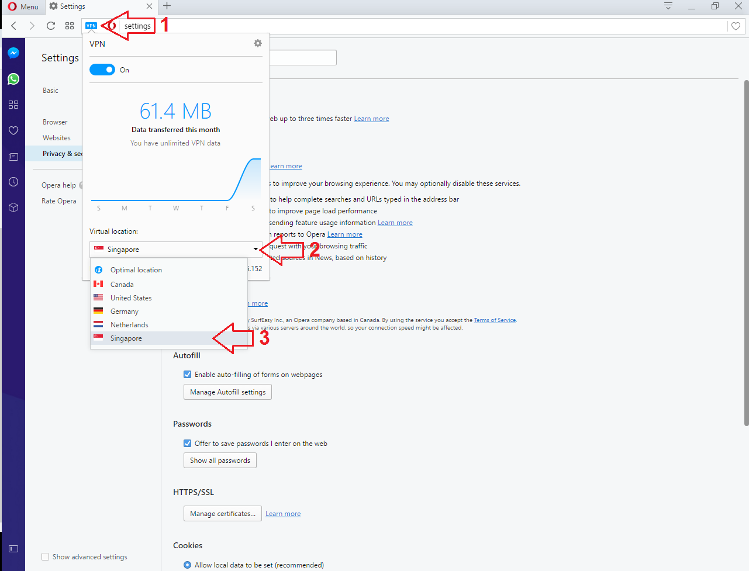
Task: Open Learn more link after reports to Opera
Action: click(344, 234)
